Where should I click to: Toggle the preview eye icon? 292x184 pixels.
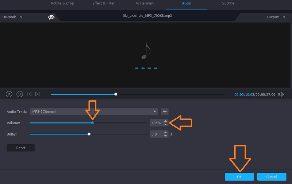click(51, 17)
